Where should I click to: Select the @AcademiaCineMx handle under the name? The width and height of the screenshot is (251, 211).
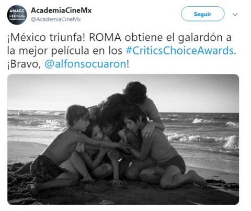[x=56, y=19]
